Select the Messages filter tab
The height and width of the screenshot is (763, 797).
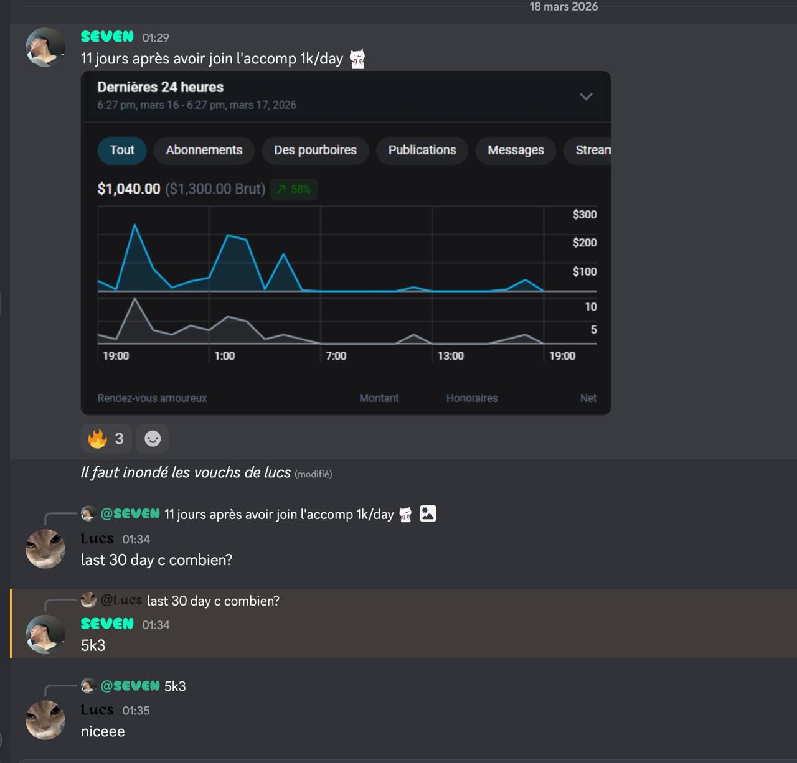tap(516, 151)
